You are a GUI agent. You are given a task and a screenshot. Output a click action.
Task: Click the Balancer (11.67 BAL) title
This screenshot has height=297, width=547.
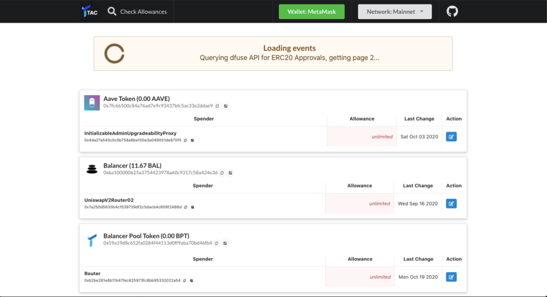(x=132, y=165)
